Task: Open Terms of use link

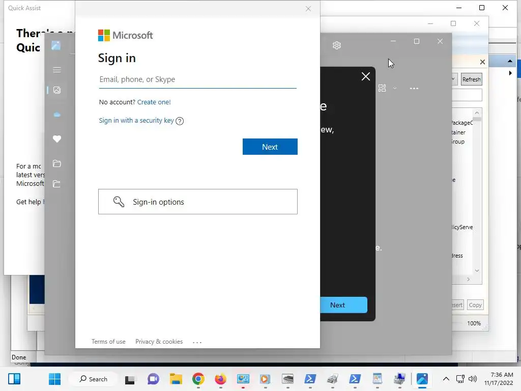Action: point(108,342)
